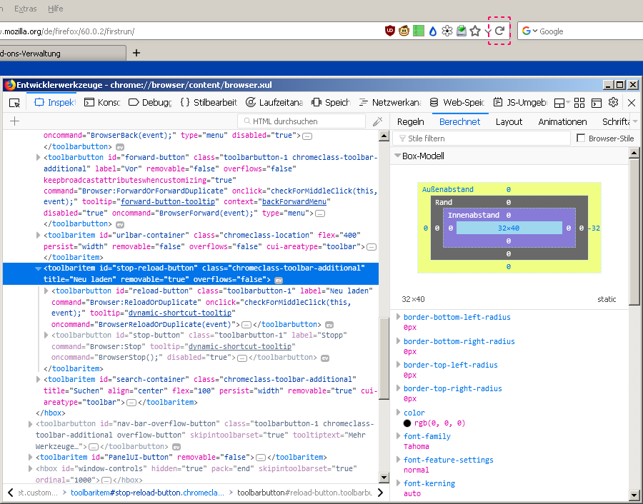Screen dimensions: 643x504
Task: Click the plus icon to add a new node
Action: [x=14, y=121]
